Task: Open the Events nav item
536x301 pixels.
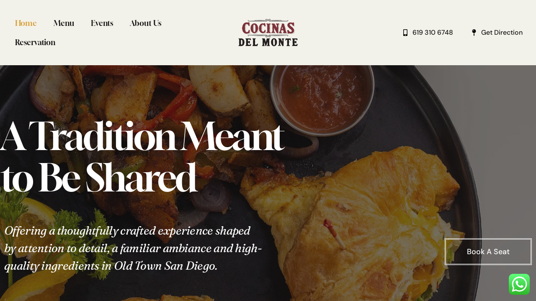Action: 102,23
